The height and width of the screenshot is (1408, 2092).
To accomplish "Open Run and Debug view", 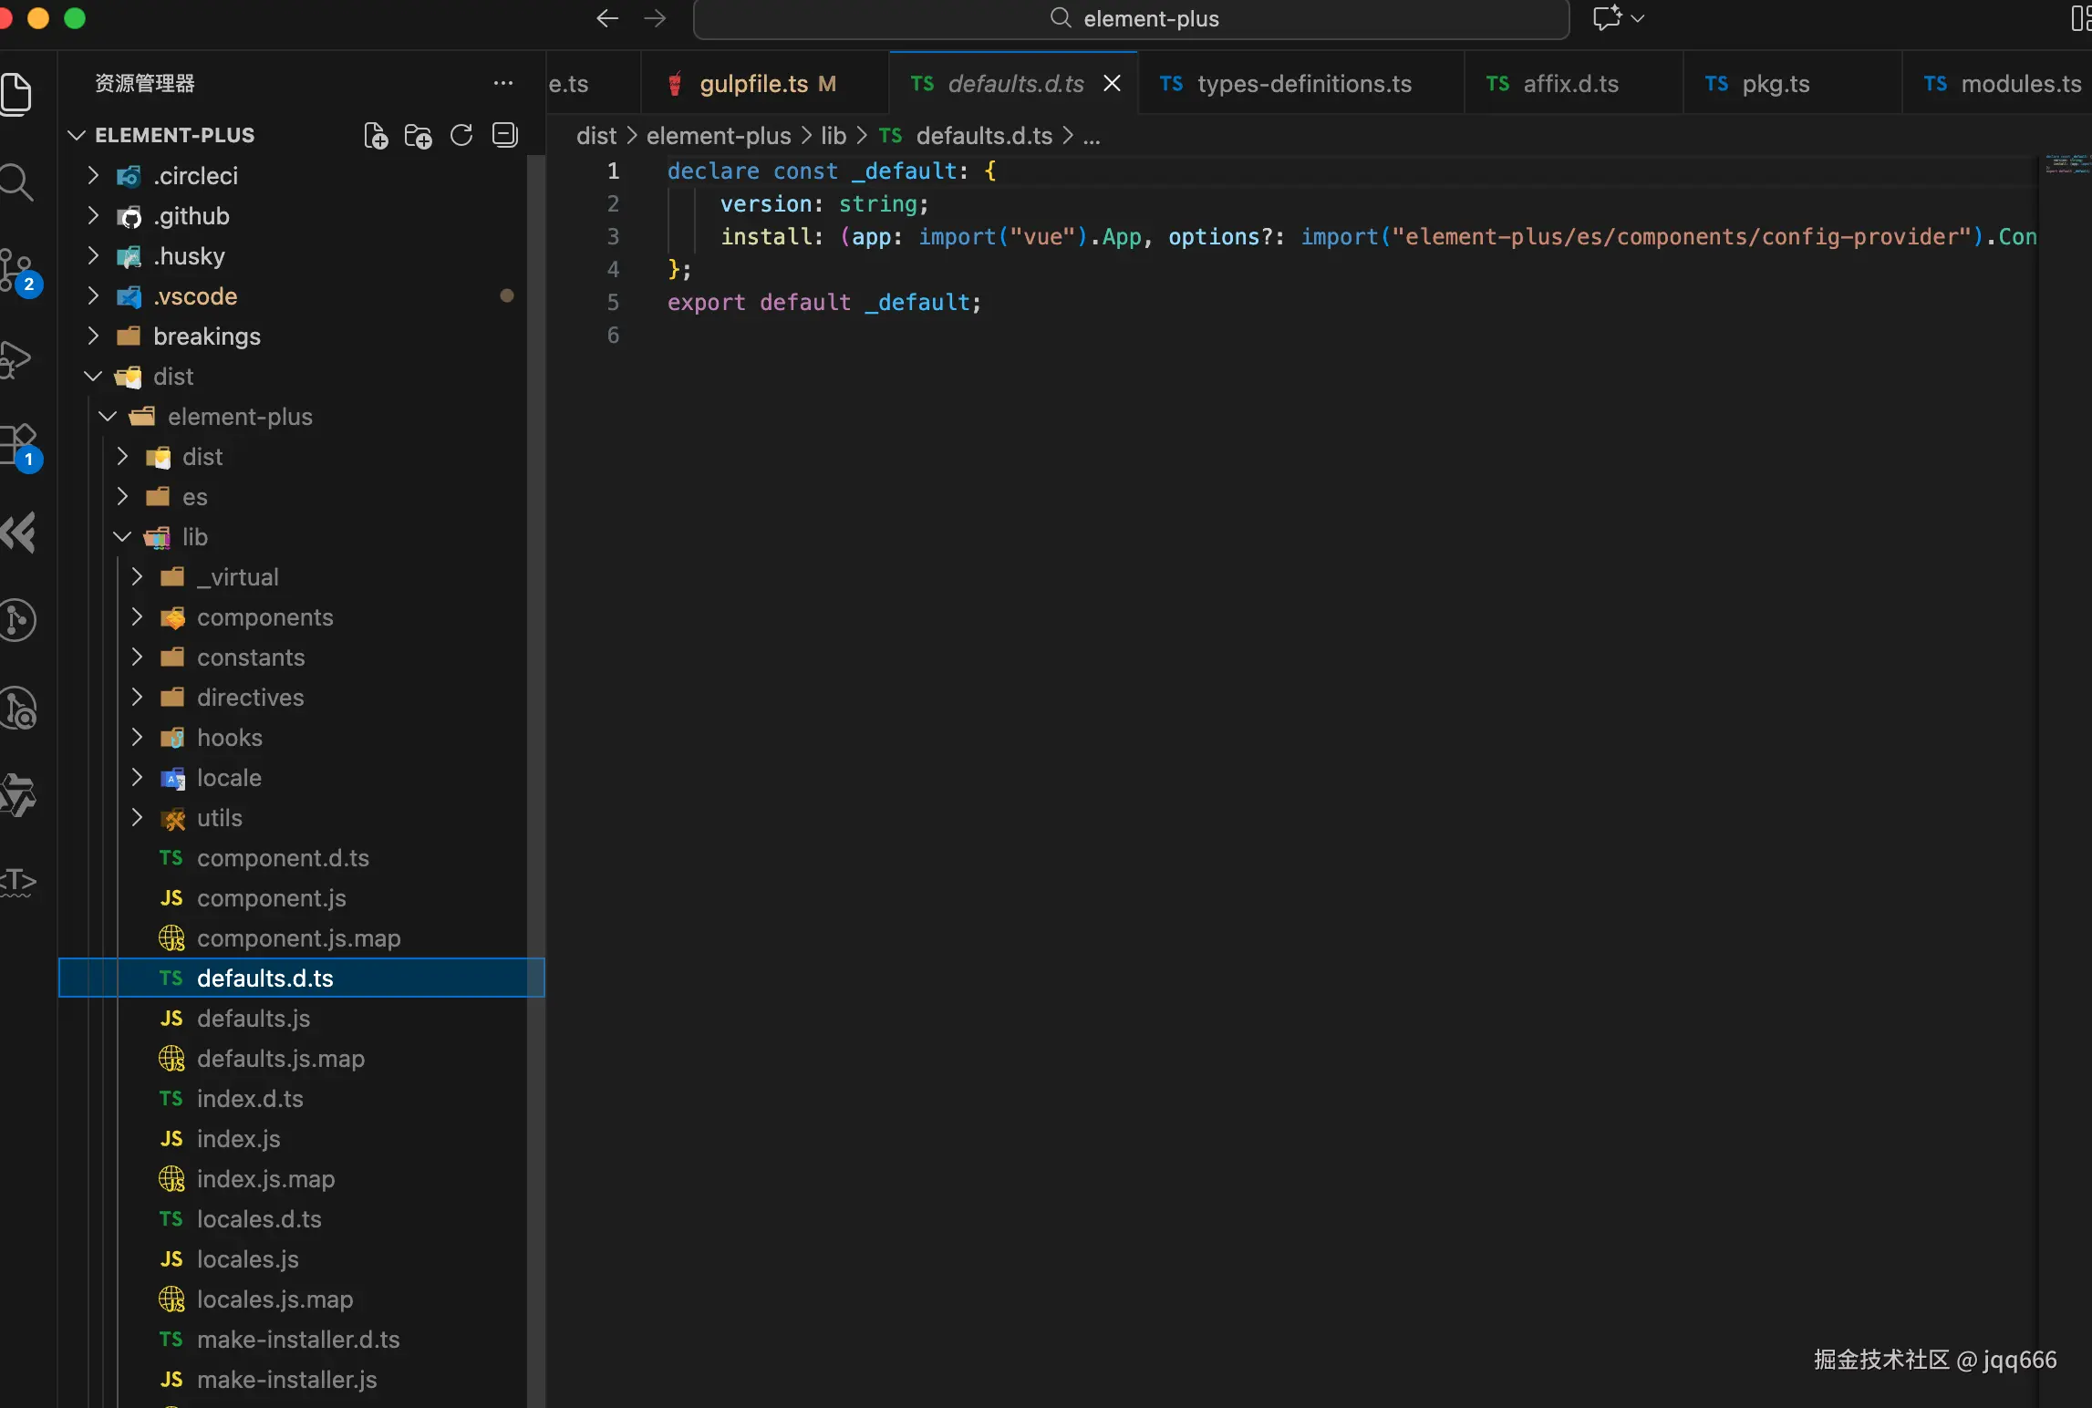I will click(x=16, y=358).
